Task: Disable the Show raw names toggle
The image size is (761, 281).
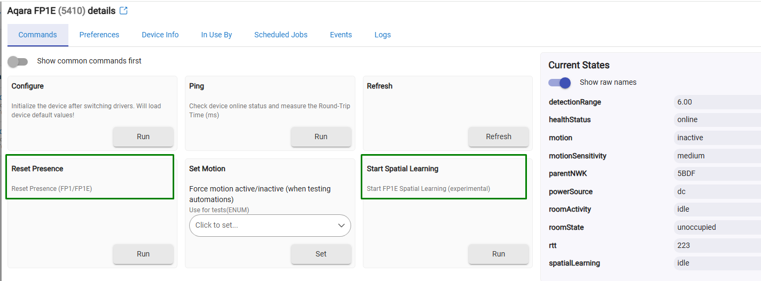Action: (560, 83)
